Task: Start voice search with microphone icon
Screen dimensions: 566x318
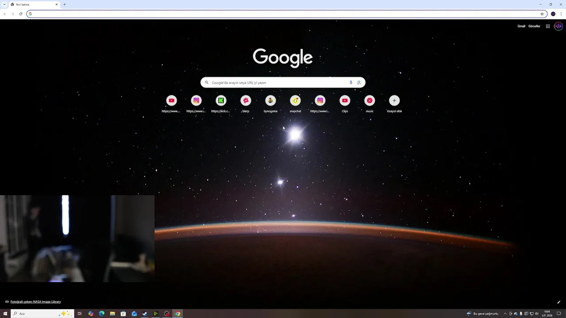Action: [351, 83]
